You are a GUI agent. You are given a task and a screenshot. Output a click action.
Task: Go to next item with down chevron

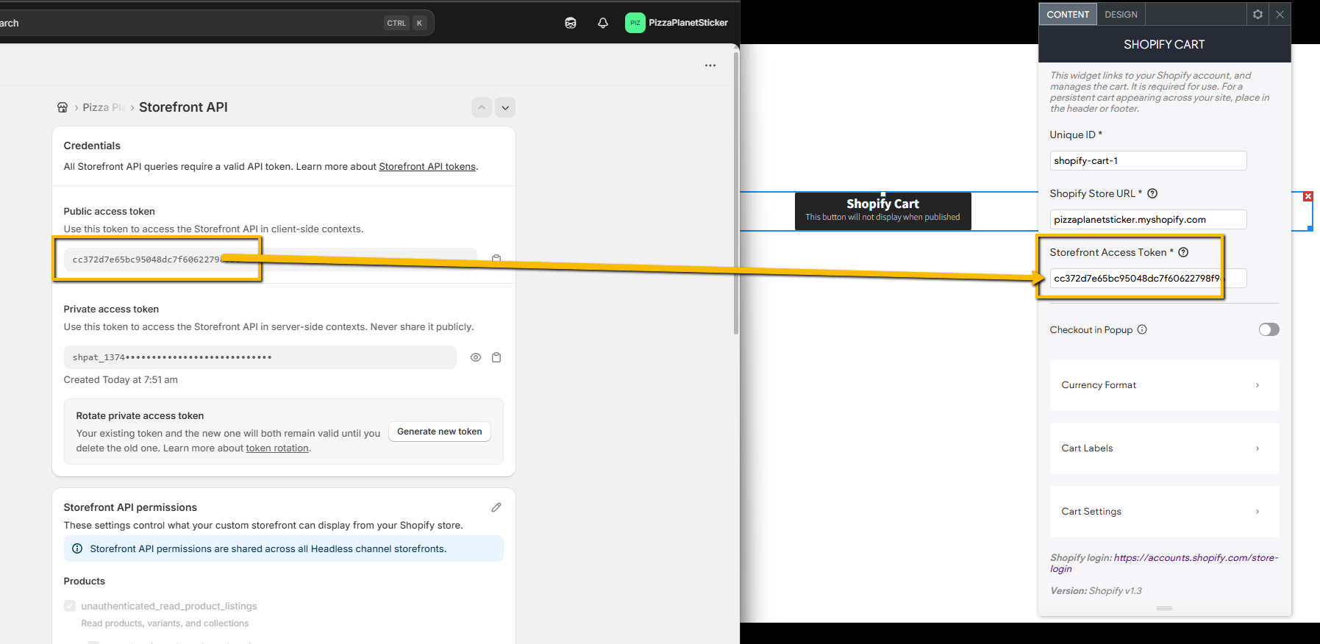505,107
